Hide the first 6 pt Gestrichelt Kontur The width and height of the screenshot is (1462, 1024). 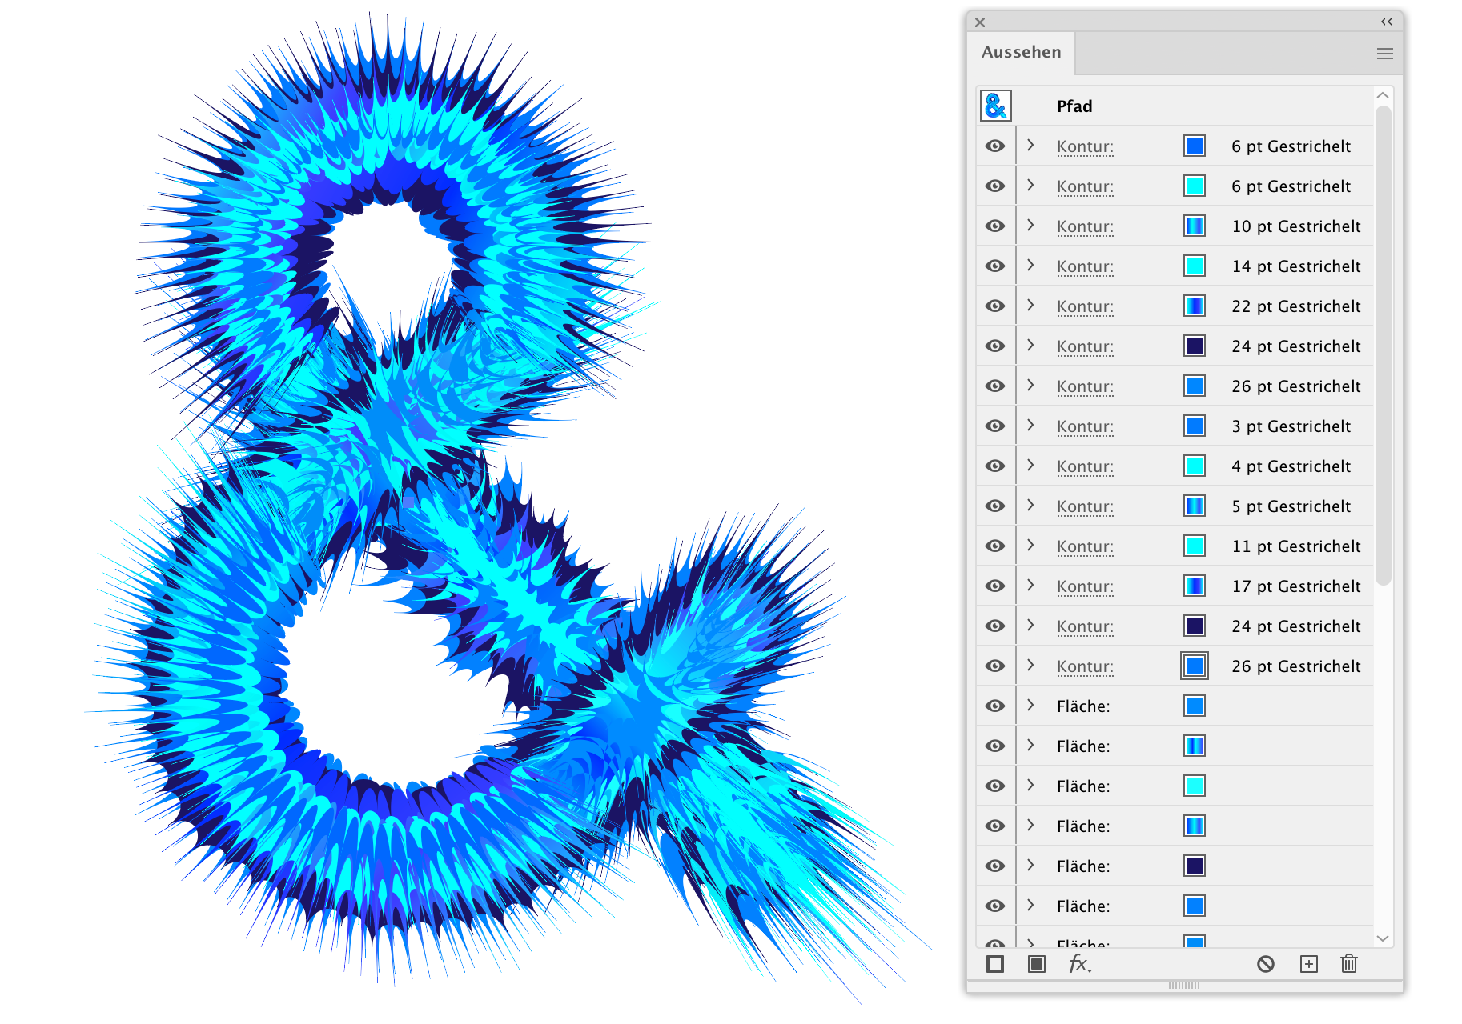995,146
